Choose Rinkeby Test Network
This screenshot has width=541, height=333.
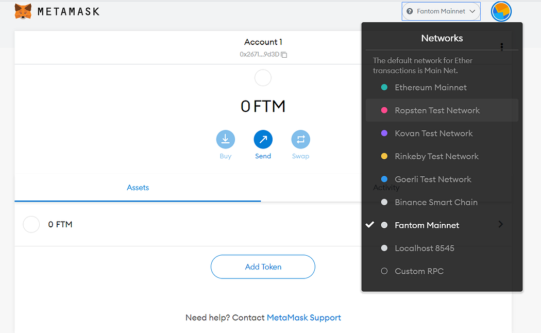pos(442,156)
